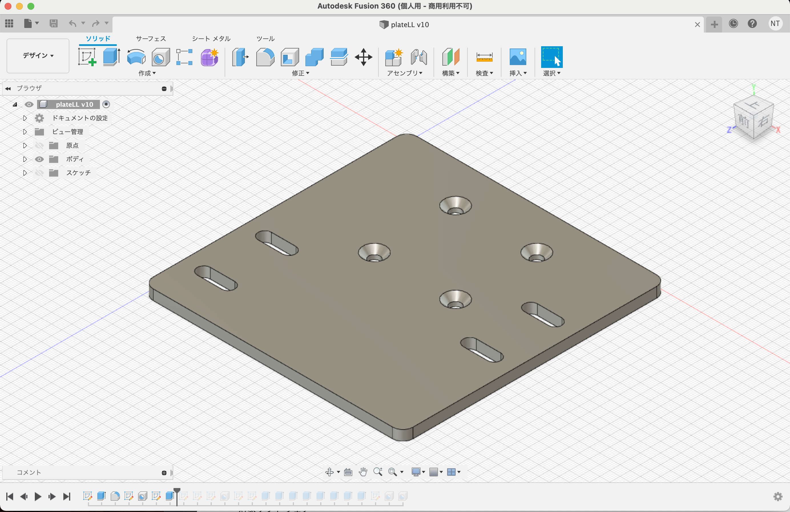Select the Insert image tool

[518, 57]
